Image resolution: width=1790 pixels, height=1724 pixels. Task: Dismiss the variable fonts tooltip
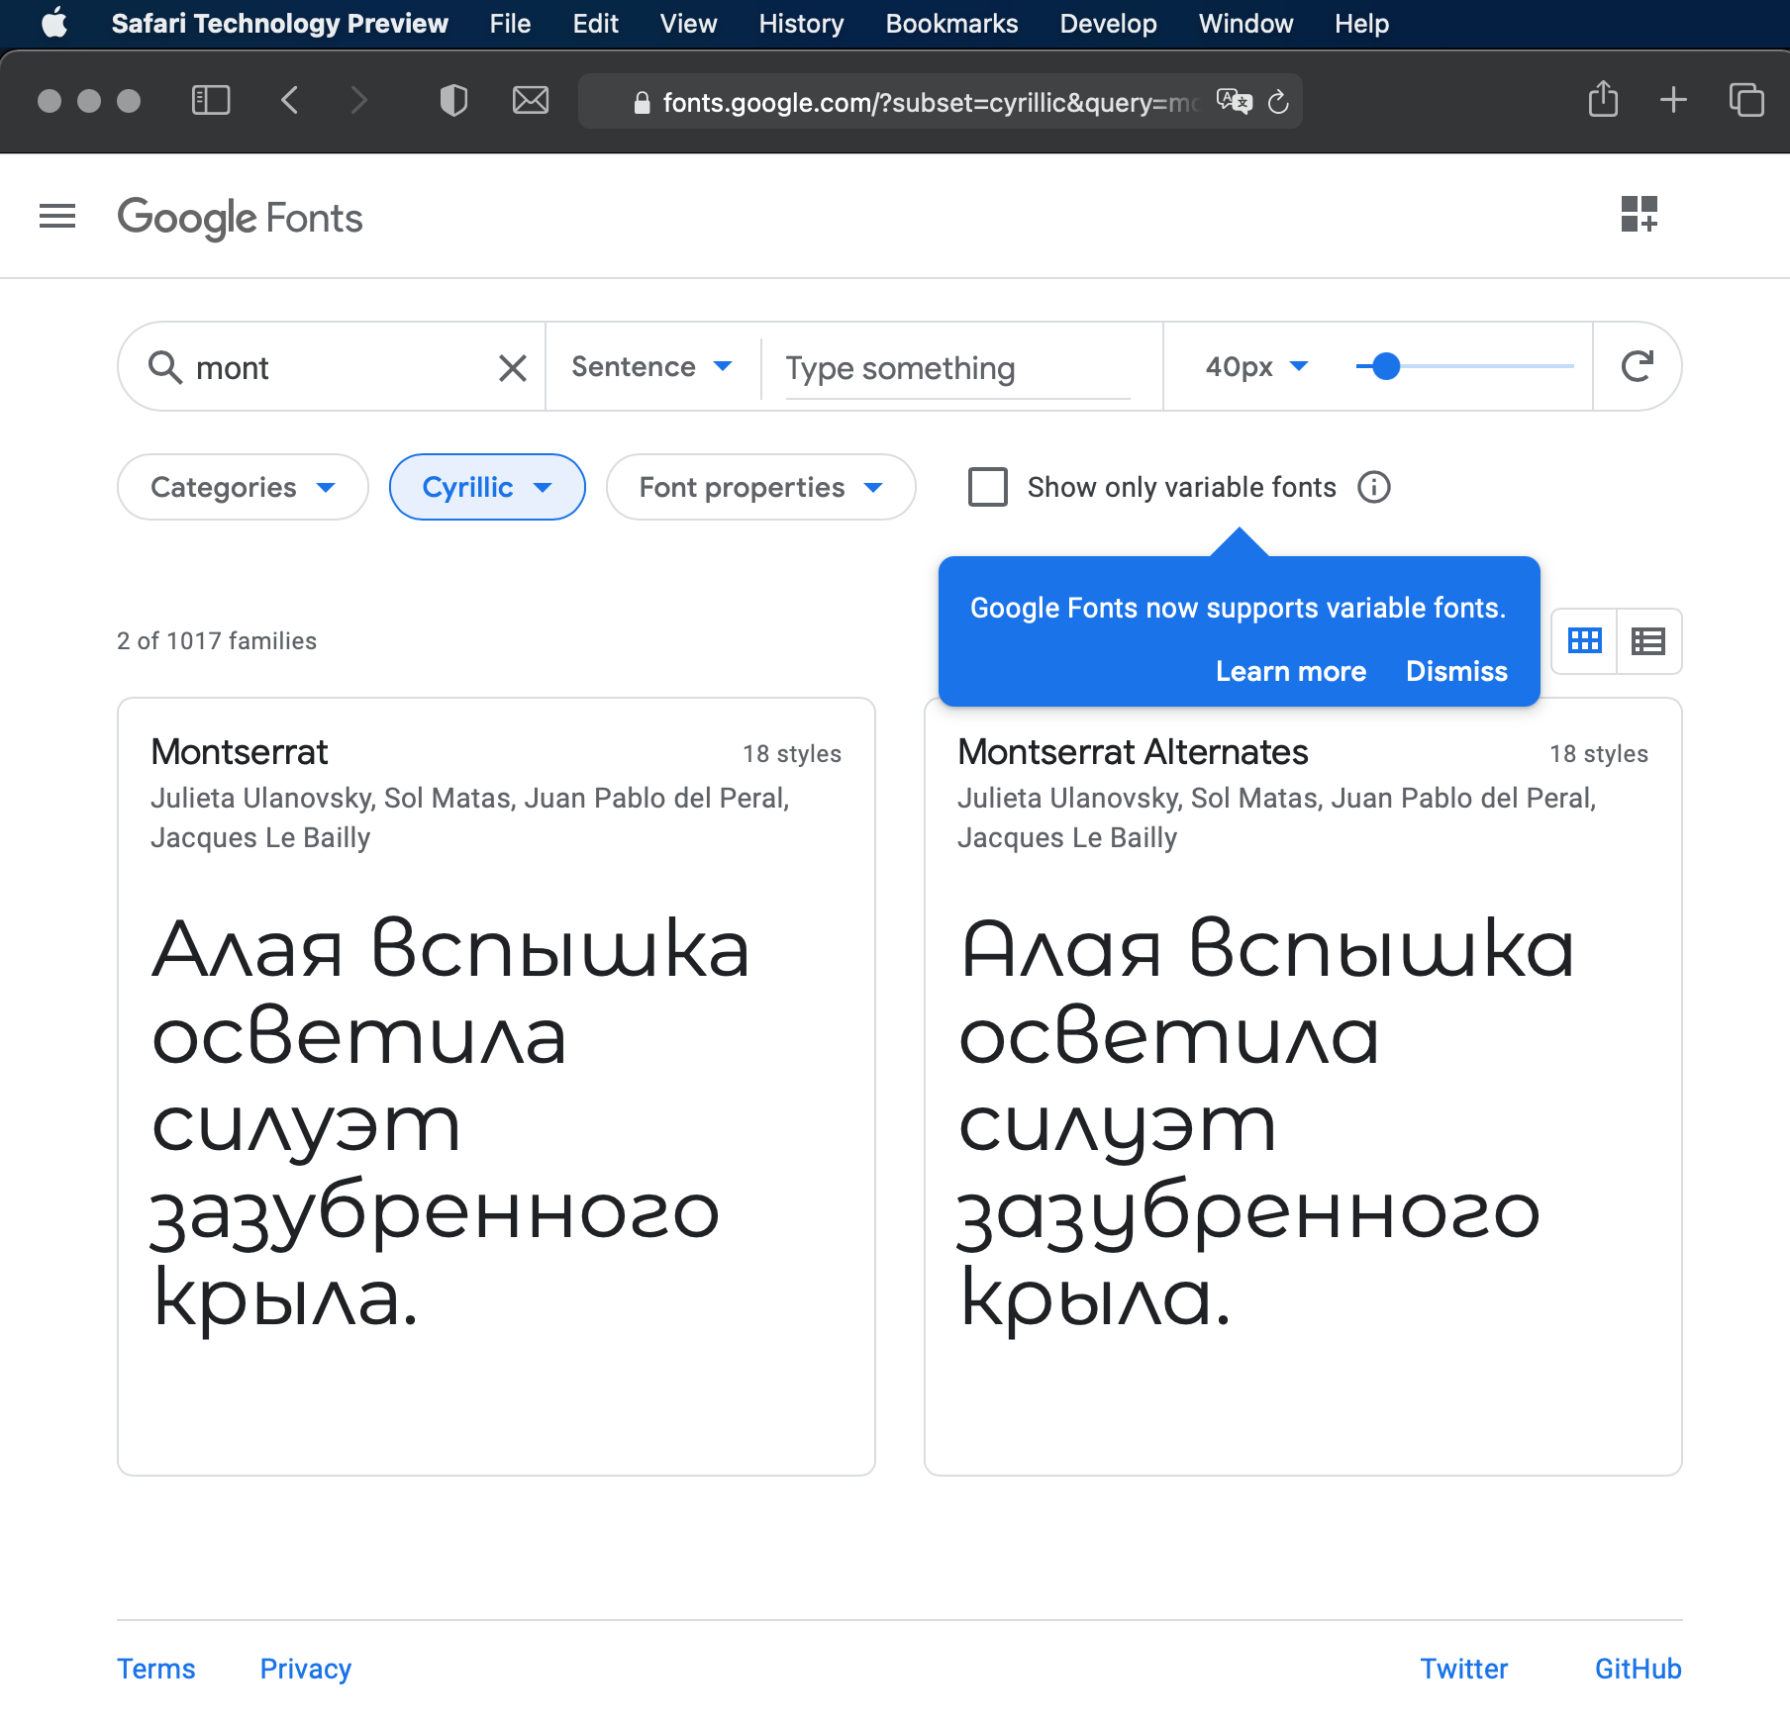tap(1456, 671)
